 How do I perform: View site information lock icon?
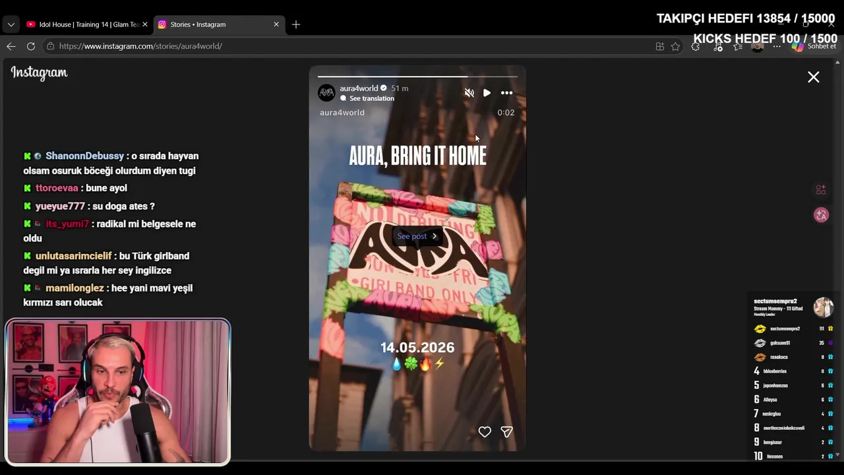tap(50, 46)
